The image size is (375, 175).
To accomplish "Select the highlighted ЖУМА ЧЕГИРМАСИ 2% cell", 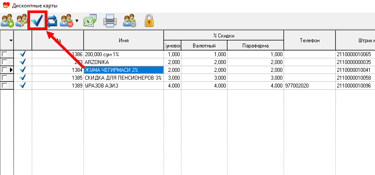I will coord(124,70).
